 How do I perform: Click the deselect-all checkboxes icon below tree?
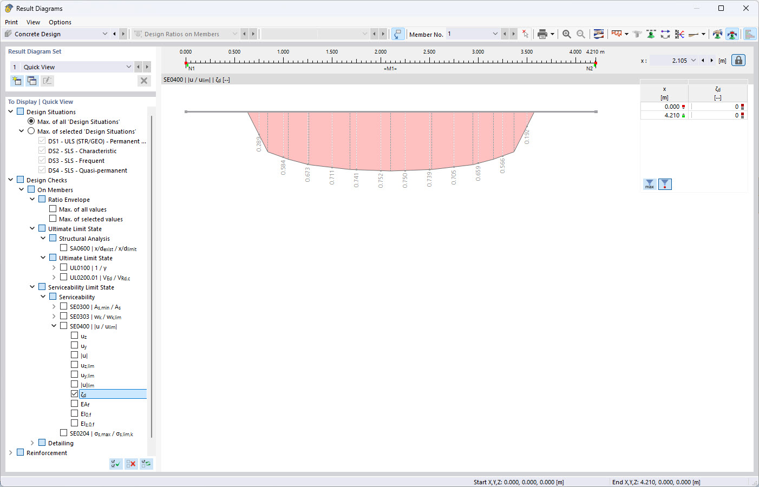click(x=130, y=464)
